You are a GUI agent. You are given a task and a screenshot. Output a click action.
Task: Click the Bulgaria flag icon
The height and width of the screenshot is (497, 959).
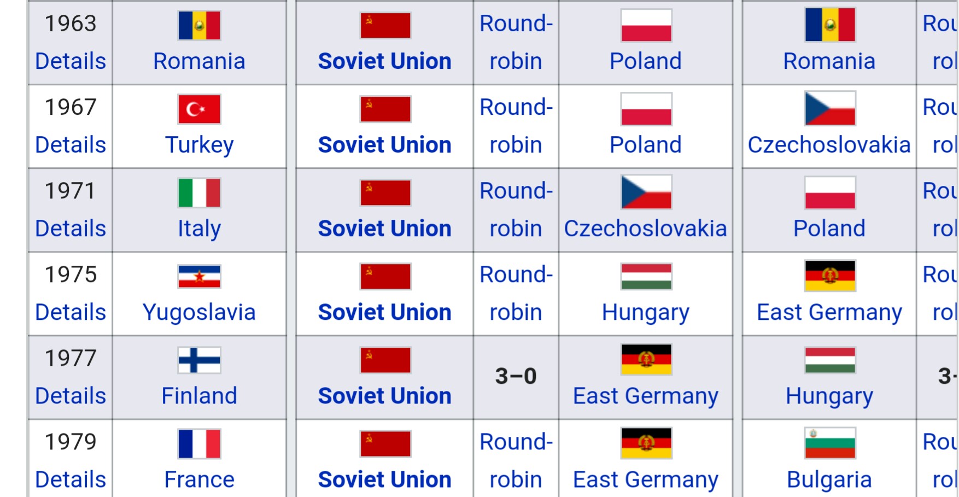[830, 443]
